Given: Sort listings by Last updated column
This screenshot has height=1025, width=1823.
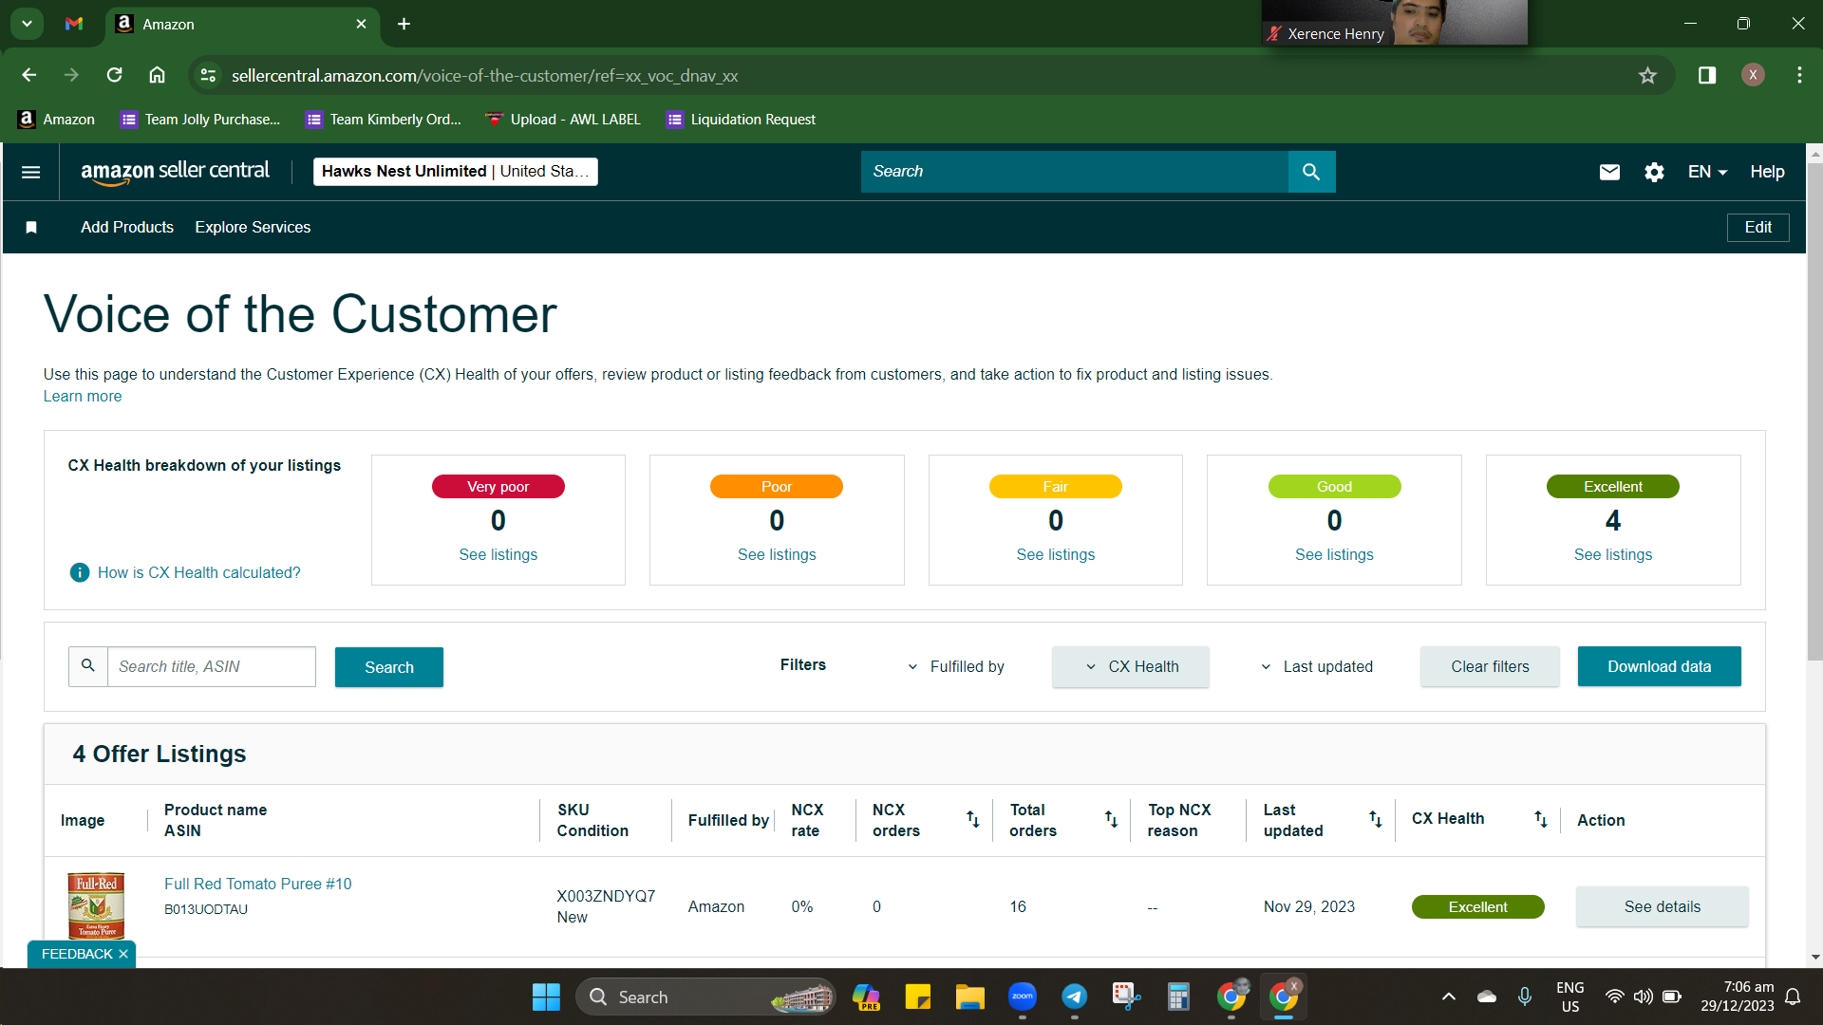Looking at the screenshot, I should tap(1375, 819).
